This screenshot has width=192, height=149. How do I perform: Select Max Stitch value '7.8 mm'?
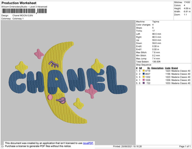[156, 52]
